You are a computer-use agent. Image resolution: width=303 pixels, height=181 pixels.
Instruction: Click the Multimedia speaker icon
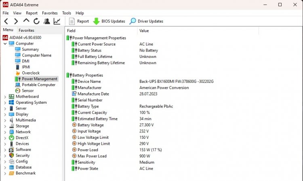click(12, 120)
